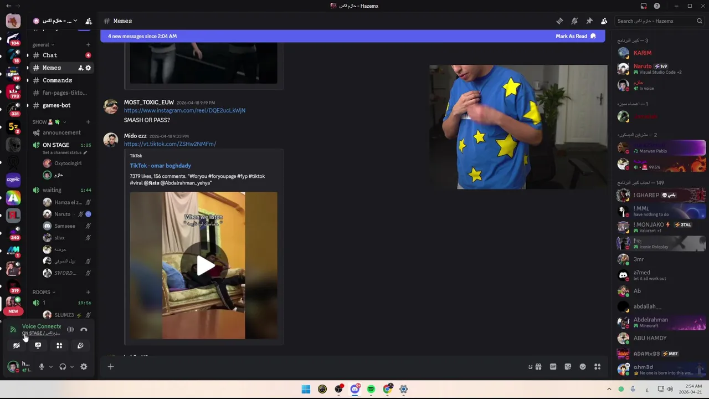Open emoji picker in message bar
The height and width of the screenshot is (399, 709).
583,366
